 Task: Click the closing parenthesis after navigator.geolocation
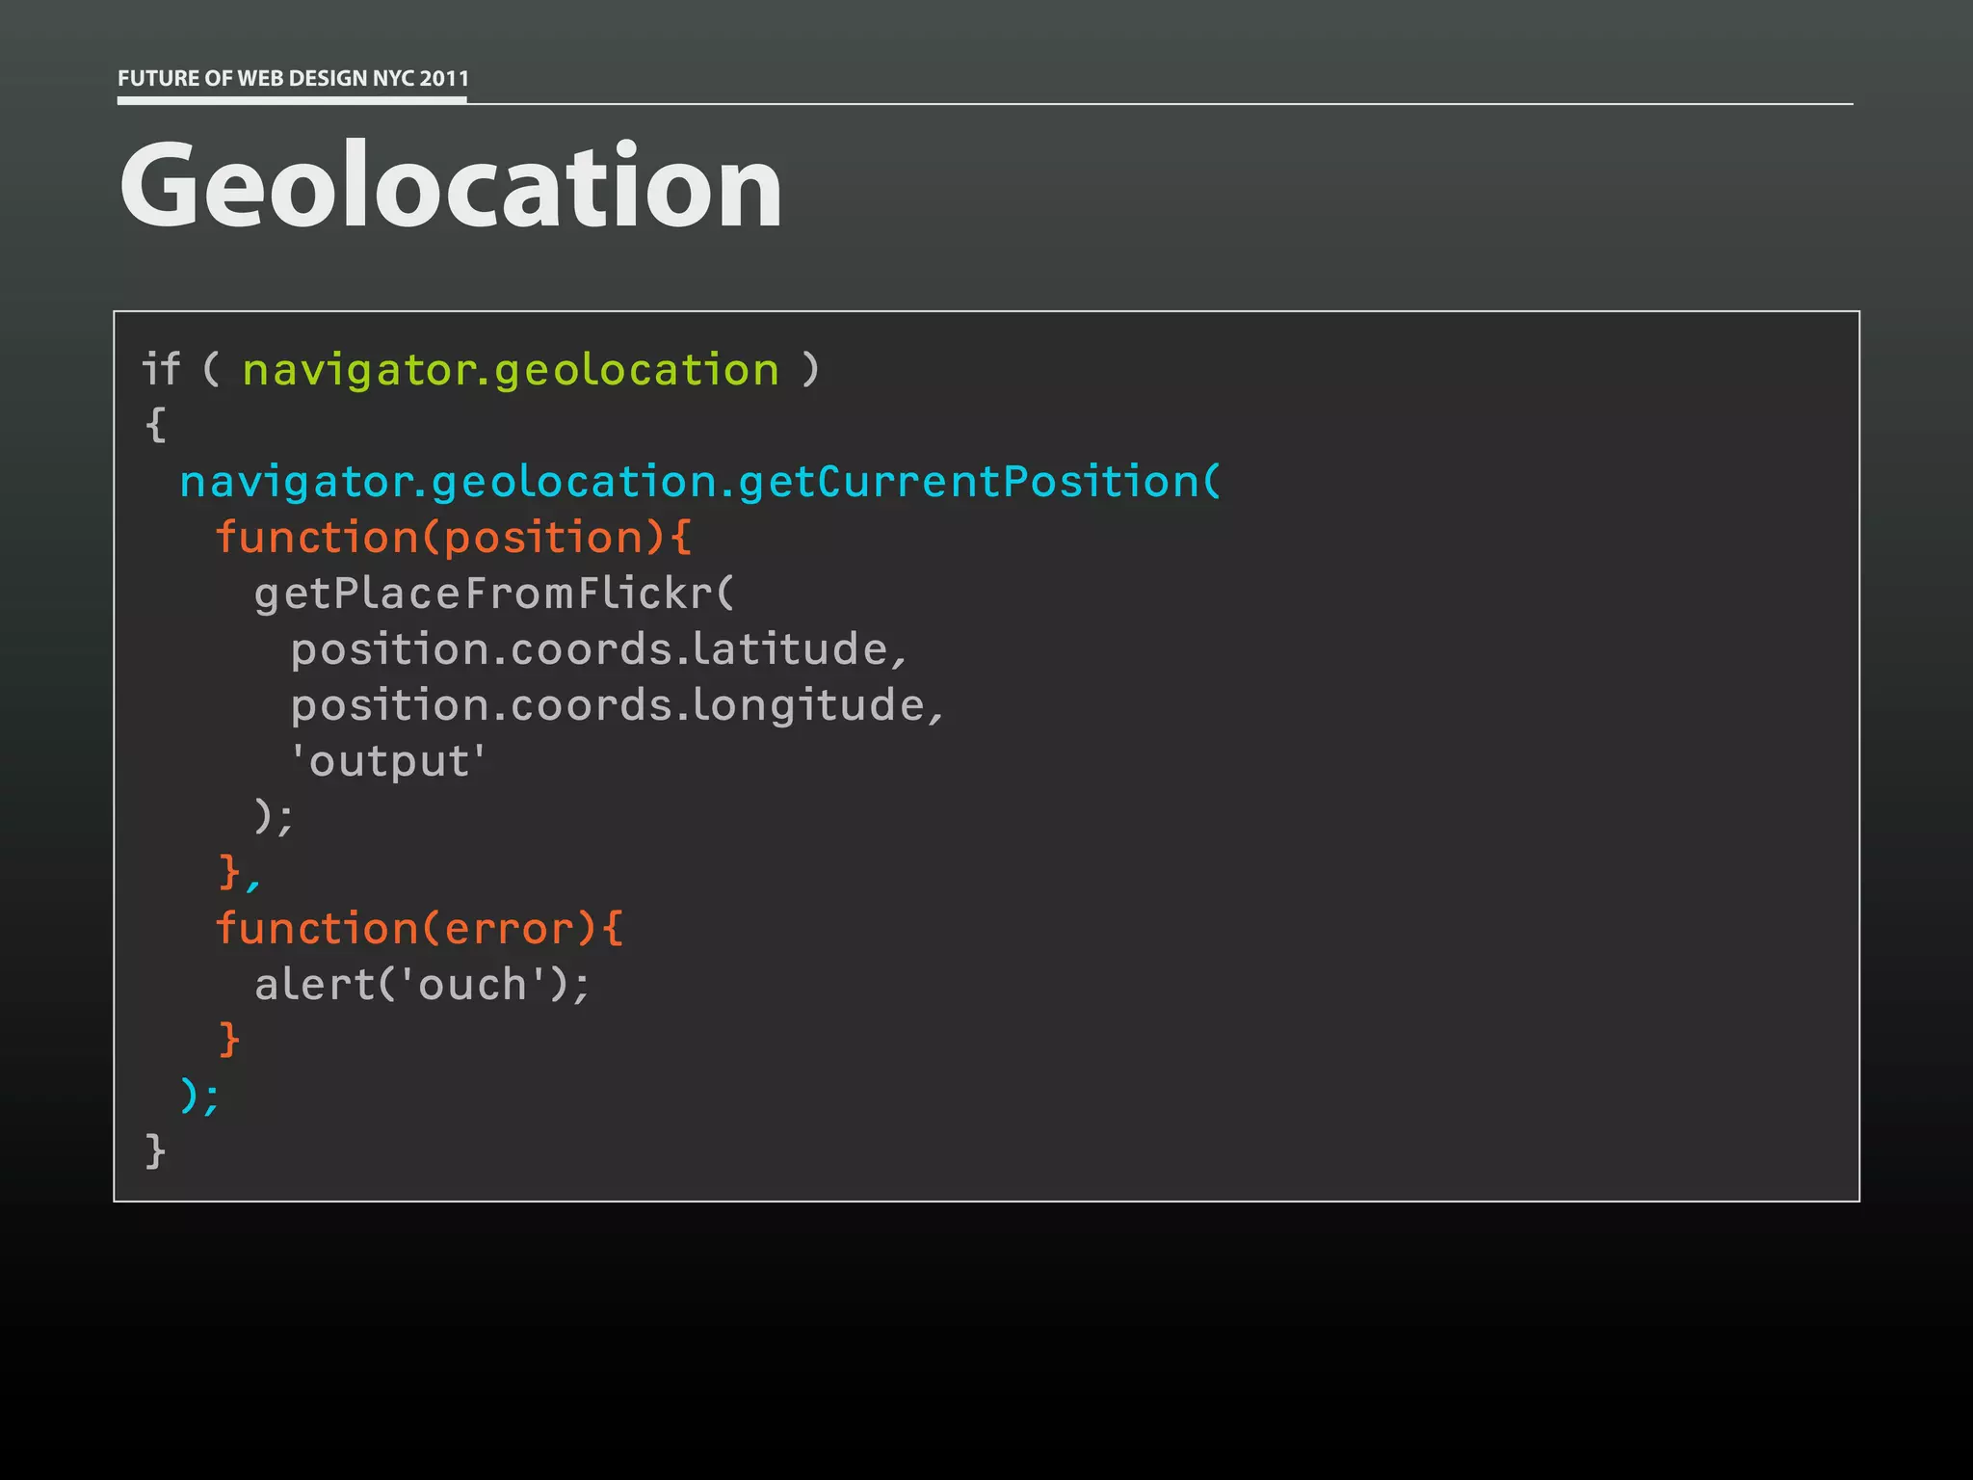[x=810, y=370]
